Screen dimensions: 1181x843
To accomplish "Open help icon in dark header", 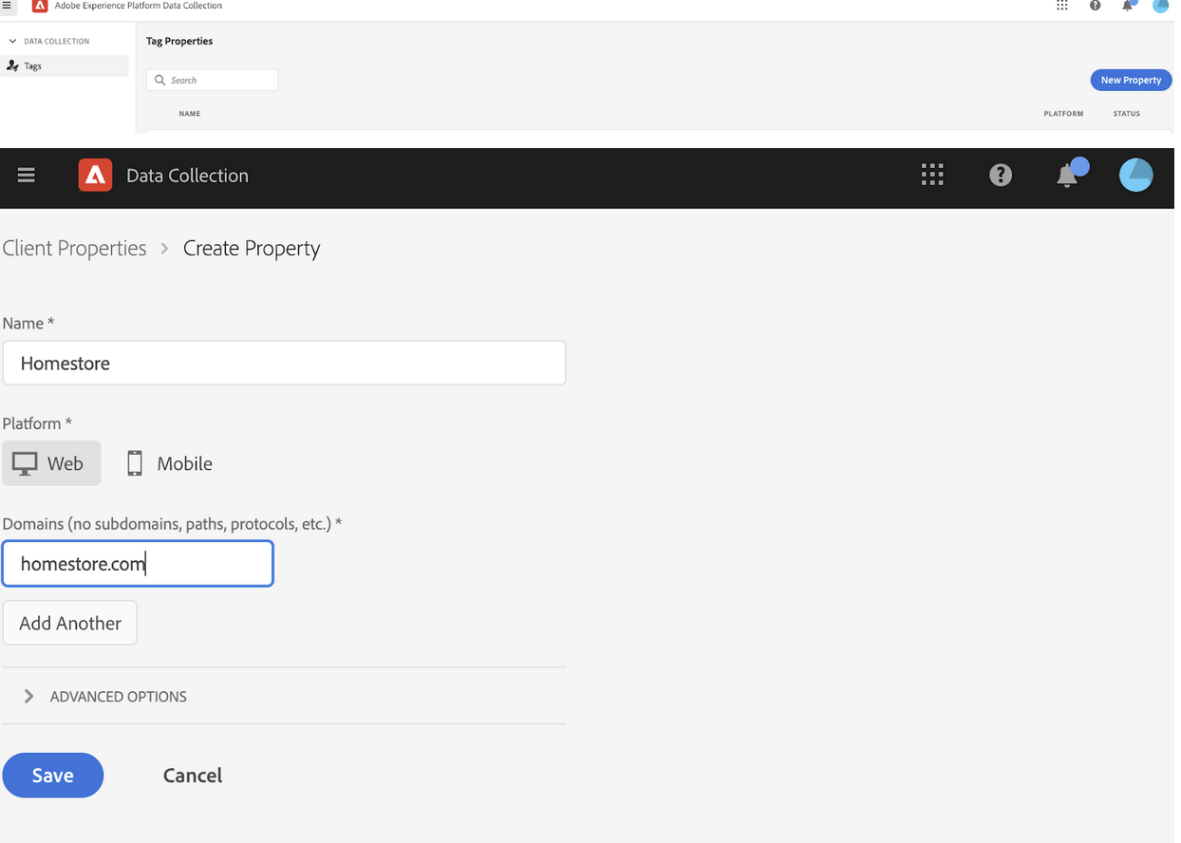I will [1001, 175].
